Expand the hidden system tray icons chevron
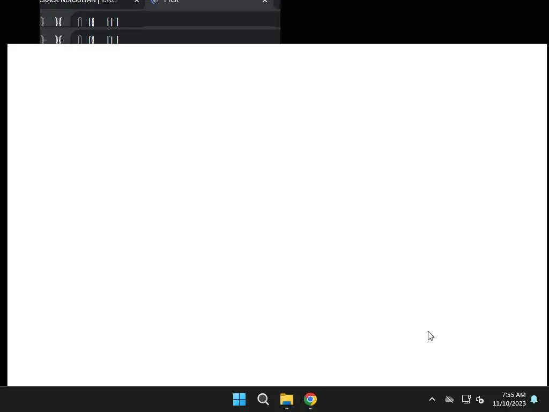Viewport: 549px width, 412px height. coord(432,399)
